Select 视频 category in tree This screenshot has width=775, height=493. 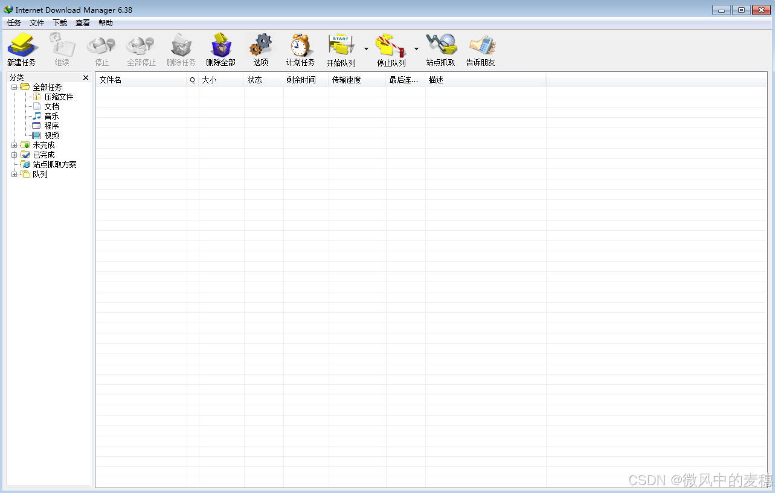tap(51, 135)
